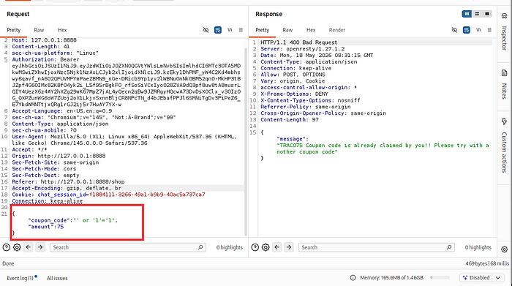
Task: Open the Request Hex tab
Action: [x=62, y=30]
